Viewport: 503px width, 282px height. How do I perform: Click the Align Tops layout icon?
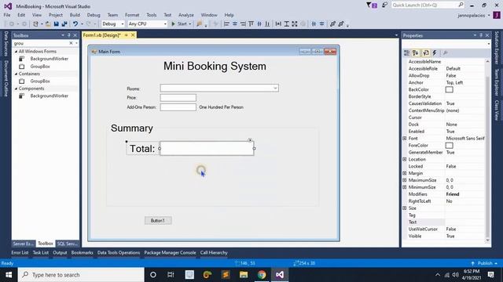click(251, 23)
